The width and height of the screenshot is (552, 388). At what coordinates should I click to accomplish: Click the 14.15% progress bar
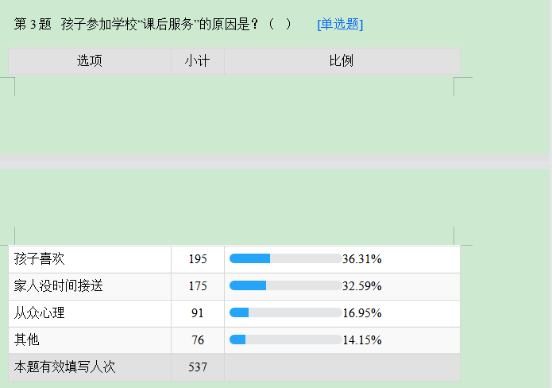[285, 339]
